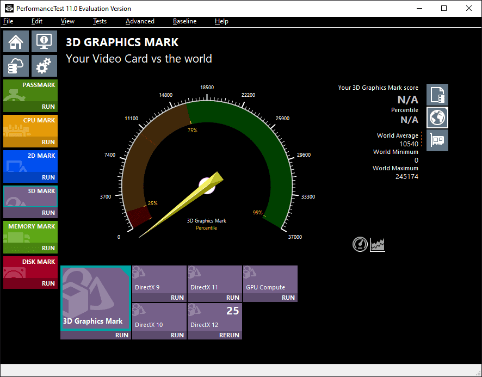Open the System Information monitor icon
482x377 pixels.
pos(44,41)
